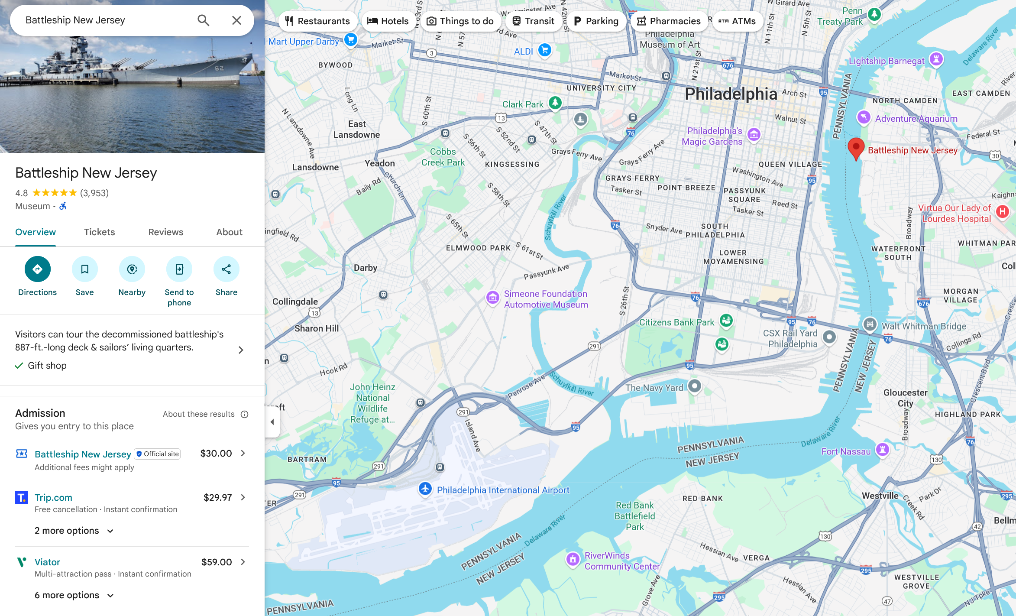
Task: Switch to the Reviews tab
Action: tap(166, 232)
